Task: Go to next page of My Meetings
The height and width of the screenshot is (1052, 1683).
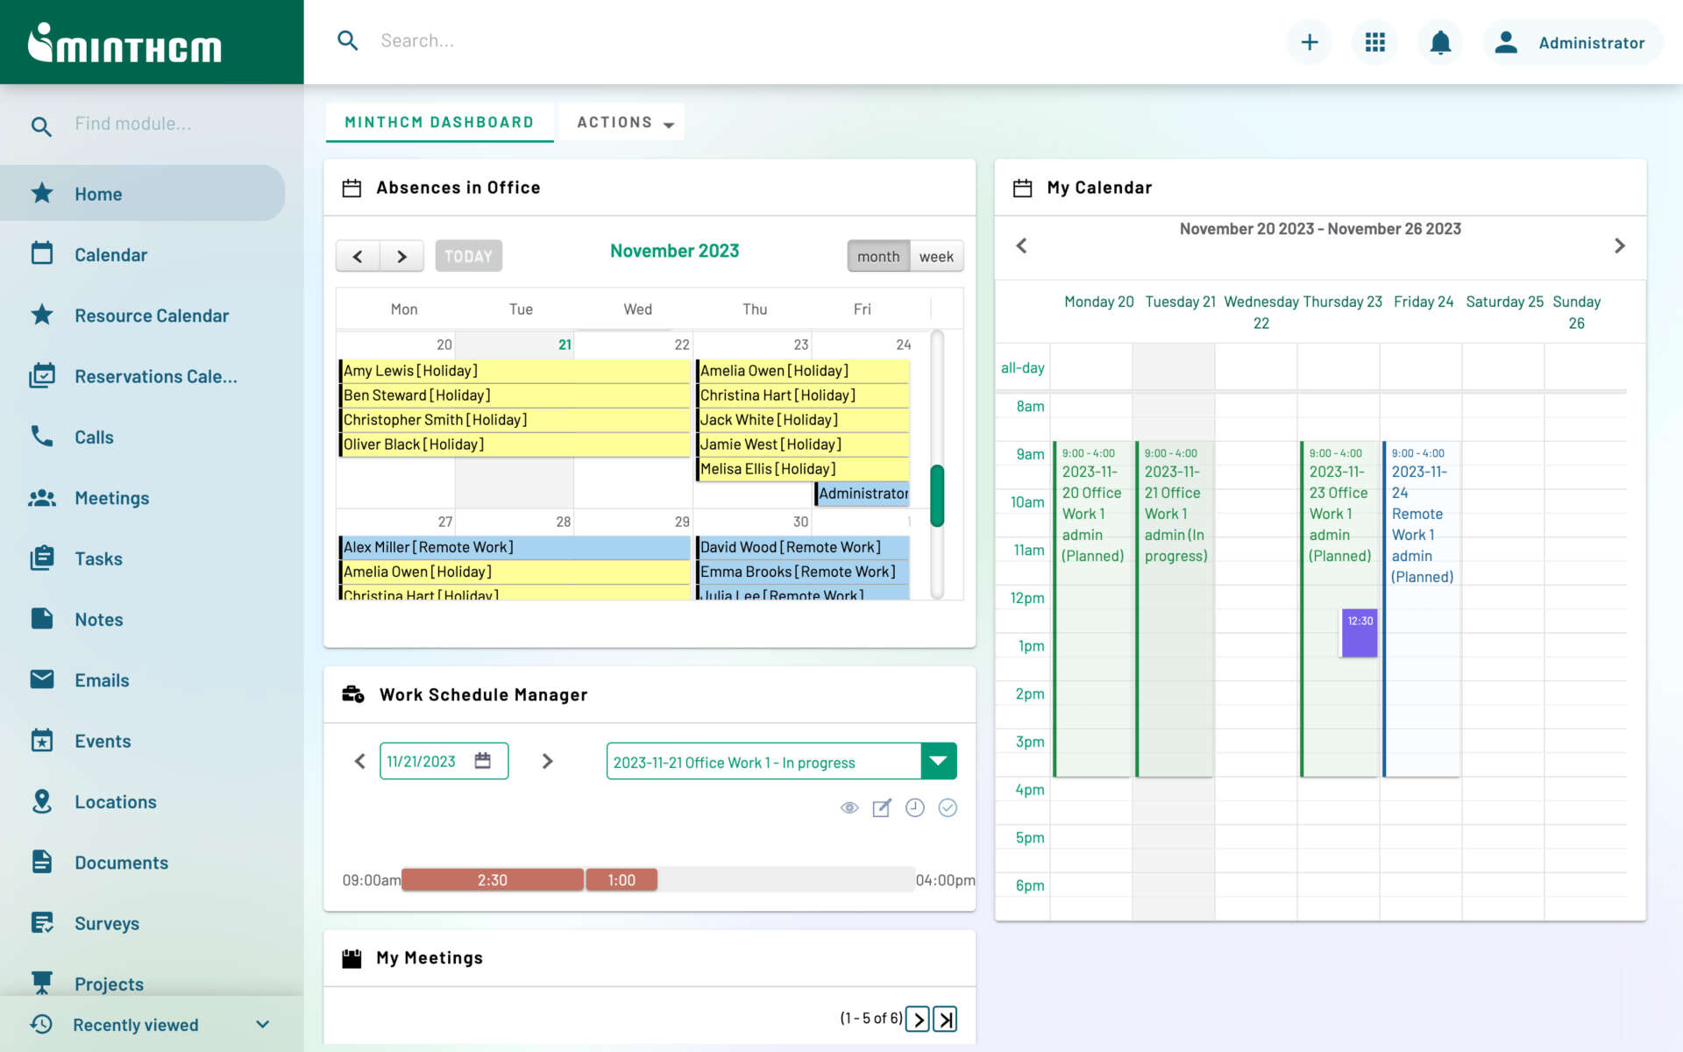Action: coord(918,1019)
